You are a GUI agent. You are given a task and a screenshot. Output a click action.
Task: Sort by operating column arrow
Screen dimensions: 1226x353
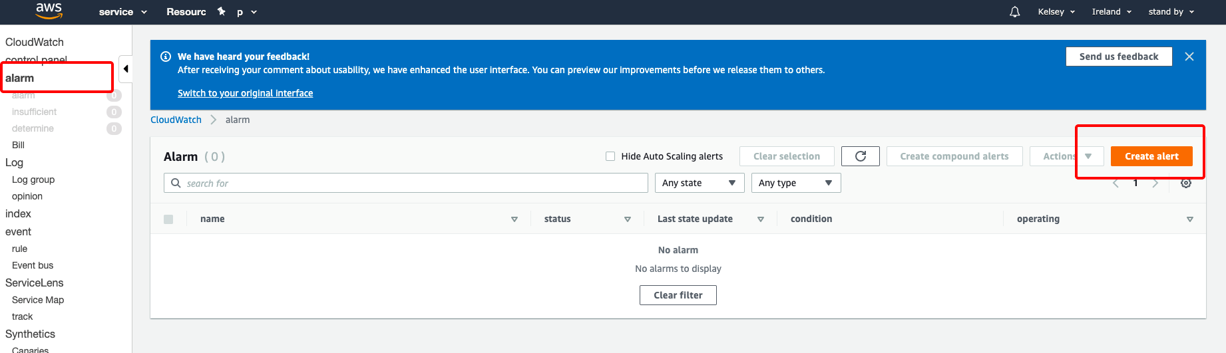(x=1190, y=219)
